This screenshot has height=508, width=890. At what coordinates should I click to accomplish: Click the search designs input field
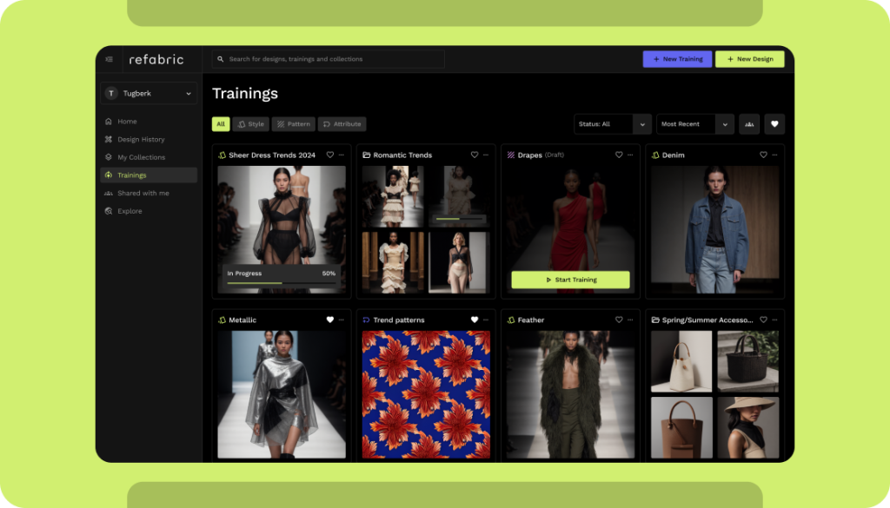click(328, 59)
